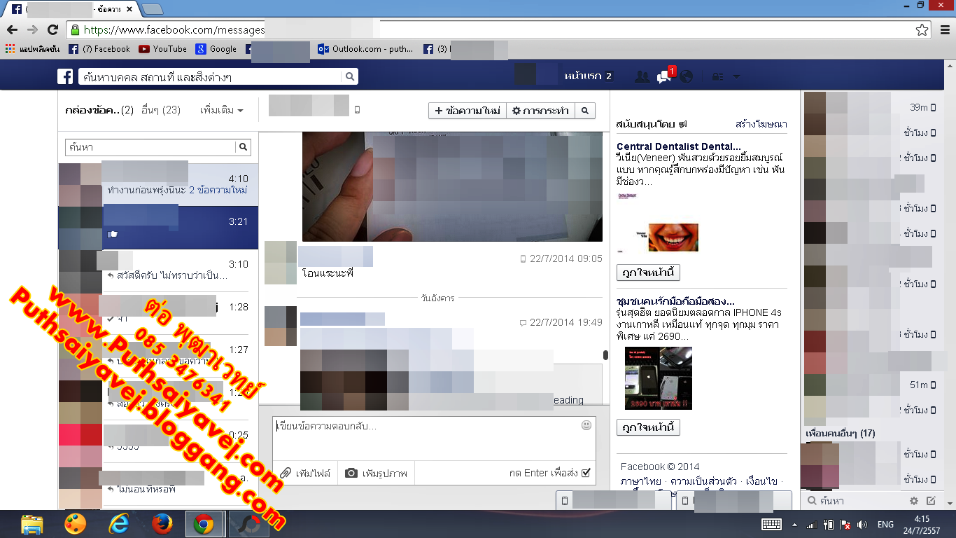
Task: Expand the เพิ่มเติม dropdown
Action: 222,111
